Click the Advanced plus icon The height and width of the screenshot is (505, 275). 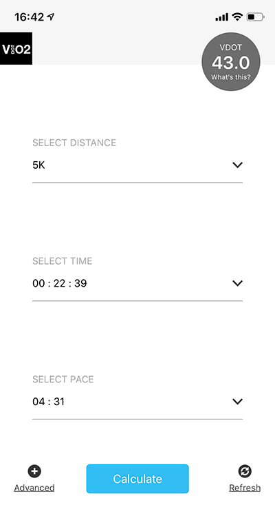point(34,471)
